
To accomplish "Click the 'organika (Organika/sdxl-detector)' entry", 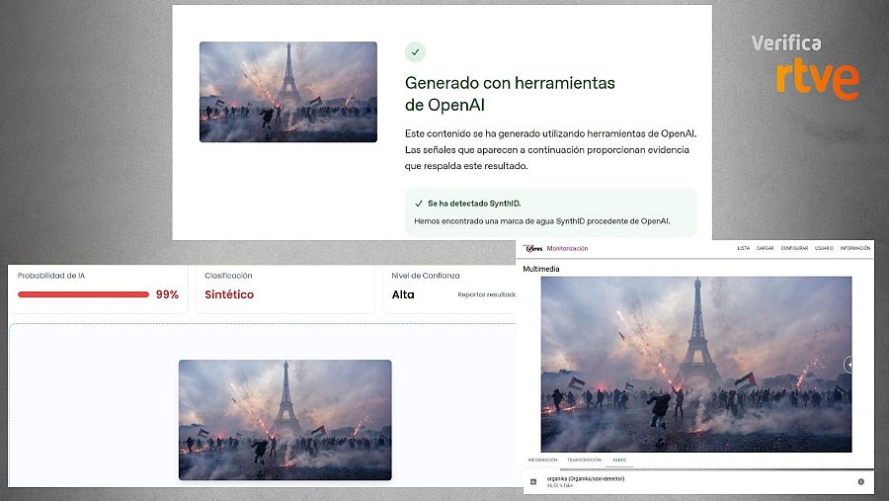I will (x=585, y=479).
